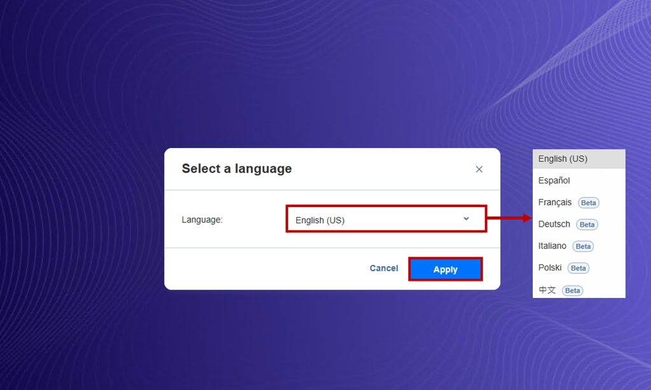Expand the language dropdown chevron

pos(466,219)
